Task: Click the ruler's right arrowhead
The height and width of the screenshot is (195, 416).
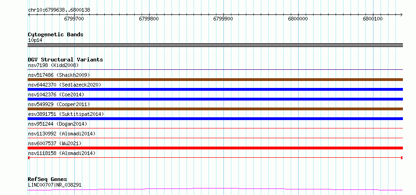Action: pyautogui.click(x=402, y=14)
